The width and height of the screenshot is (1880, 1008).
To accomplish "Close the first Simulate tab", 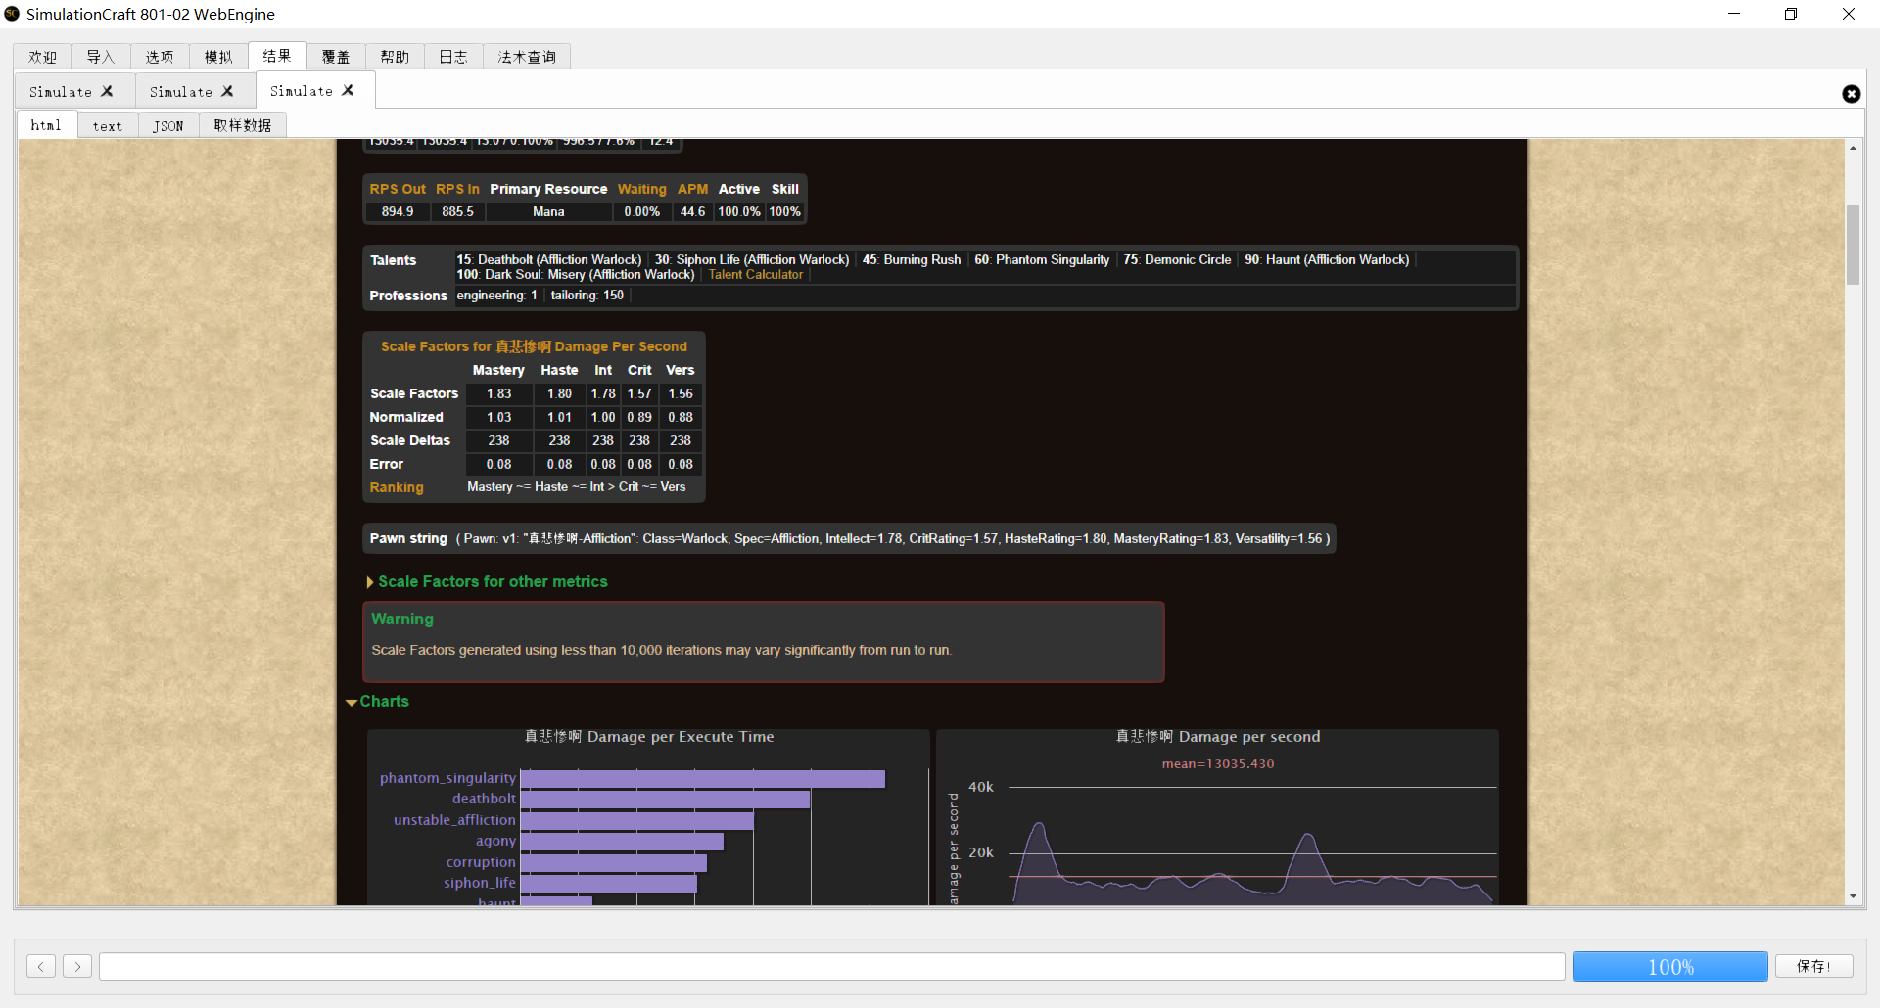I will point(108,91).
